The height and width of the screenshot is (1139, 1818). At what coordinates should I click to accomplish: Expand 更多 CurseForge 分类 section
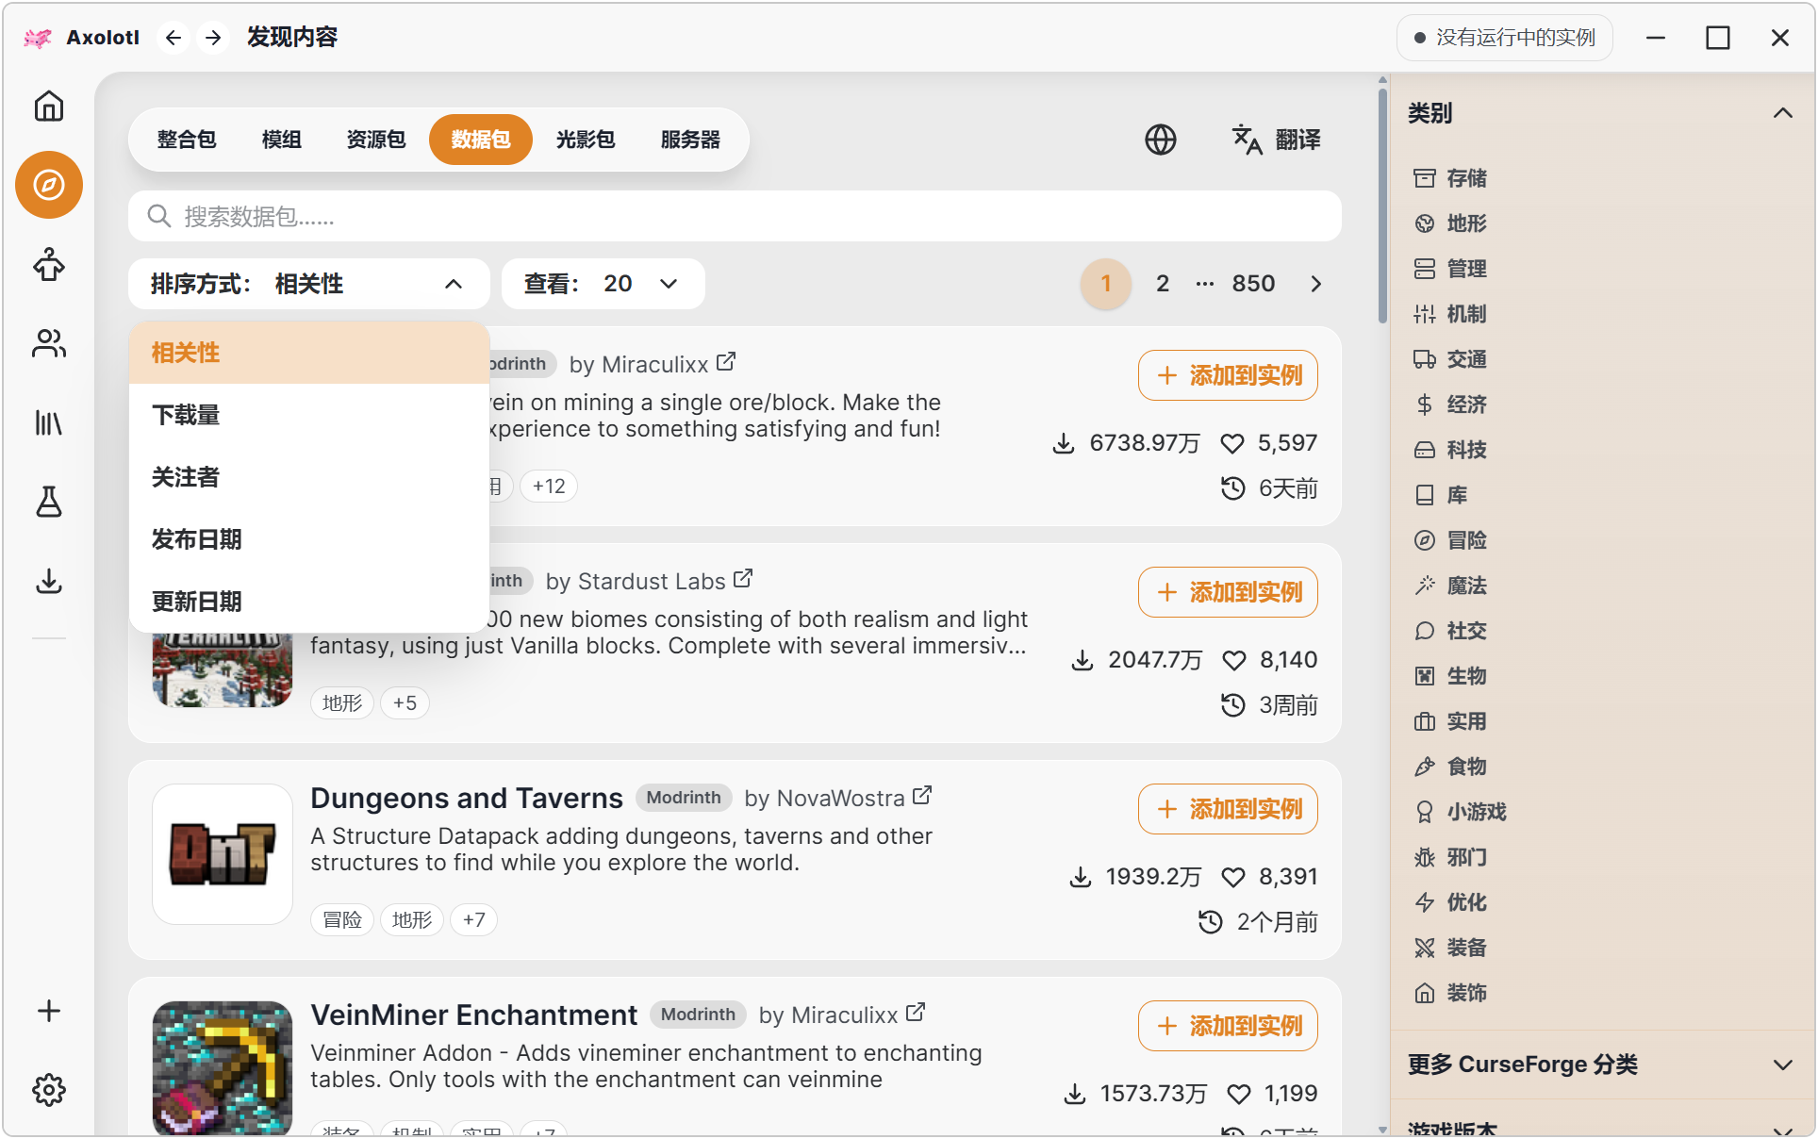(1602, 1065)
